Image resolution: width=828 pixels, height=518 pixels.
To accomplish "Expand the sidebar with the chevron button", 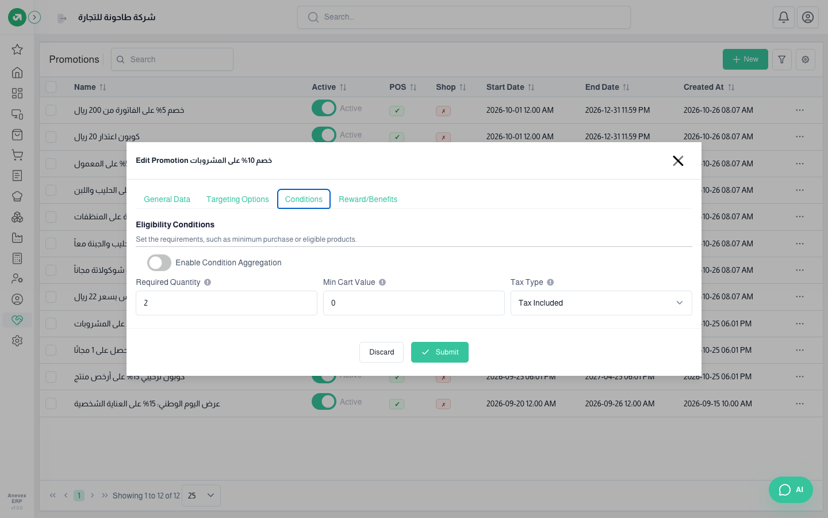I will coord(34,17).
